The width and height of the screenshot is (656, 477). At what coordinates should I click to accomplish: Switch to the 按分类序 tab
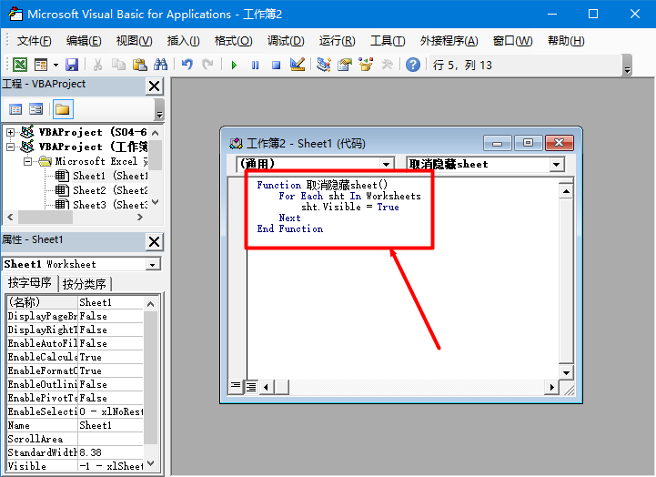pos(84,284)
